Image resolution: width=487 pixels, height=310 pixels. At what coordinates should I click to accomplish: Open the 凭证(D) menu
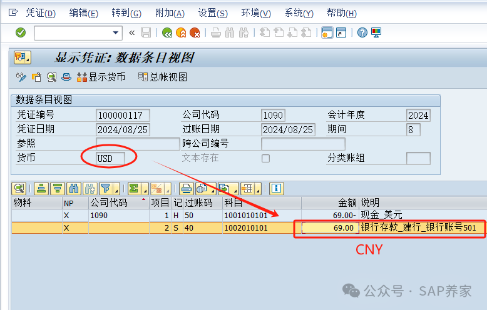[41, 12]
